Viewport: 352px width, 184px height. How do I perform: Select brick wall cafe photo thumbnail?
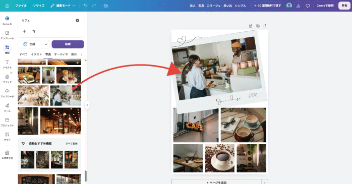point(36,179)
